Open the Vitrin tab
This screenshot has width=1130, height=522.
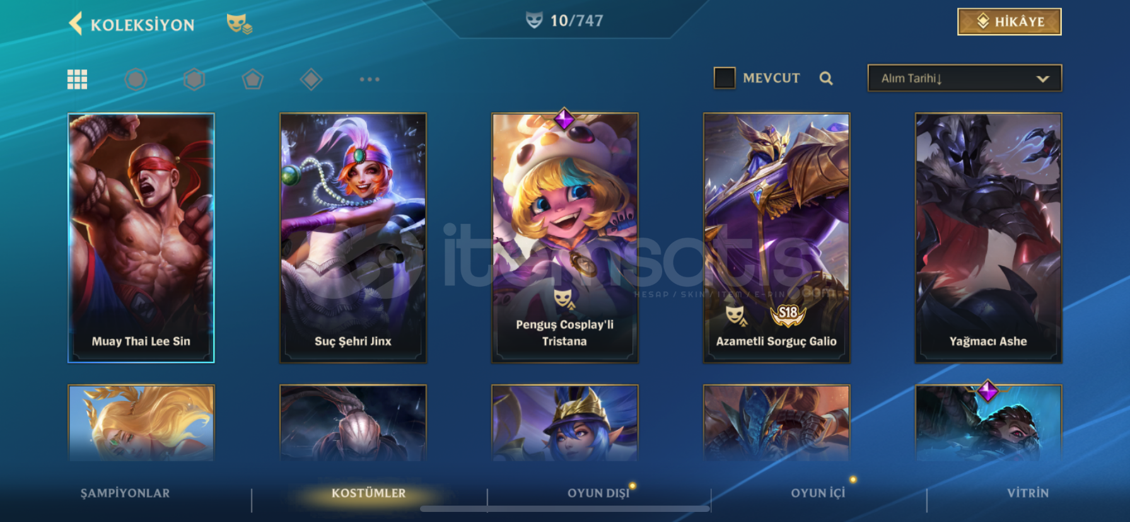click(1028, 493)
